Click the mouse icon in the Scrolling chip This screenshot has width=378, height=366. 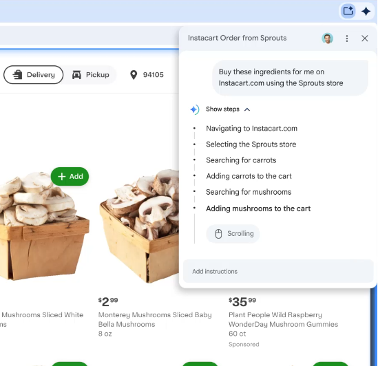tap(218, 234)
